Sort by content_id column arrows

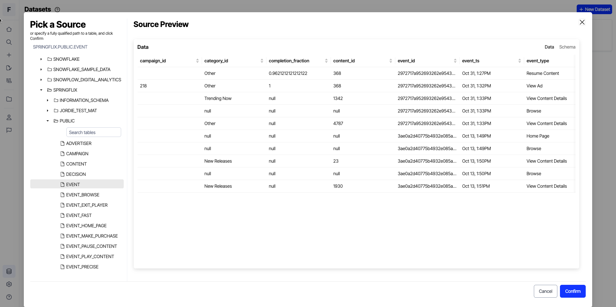pyautogui.click(x=391, y=61)
